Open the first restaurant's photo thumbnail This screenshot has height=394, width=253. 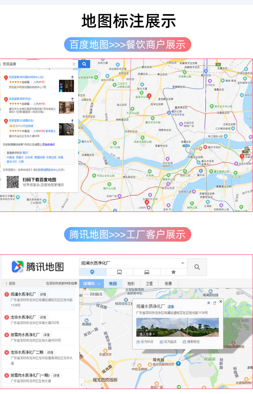66,86
